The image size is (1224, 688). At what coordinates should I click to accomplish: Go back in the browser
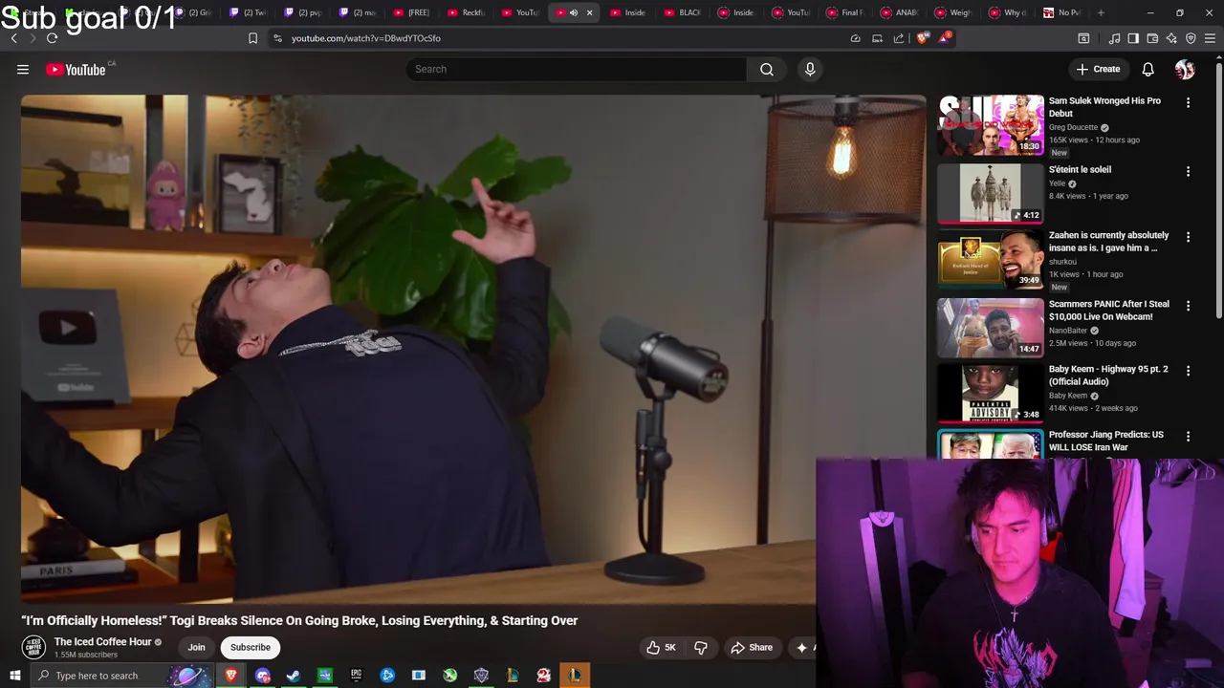coord(13,38)
